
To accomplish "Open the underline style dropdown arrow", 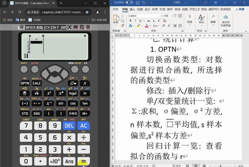I will [144, 21].
